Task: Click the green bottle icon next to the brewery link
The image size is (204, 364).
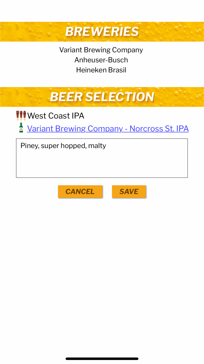Action: coord(21,128)
